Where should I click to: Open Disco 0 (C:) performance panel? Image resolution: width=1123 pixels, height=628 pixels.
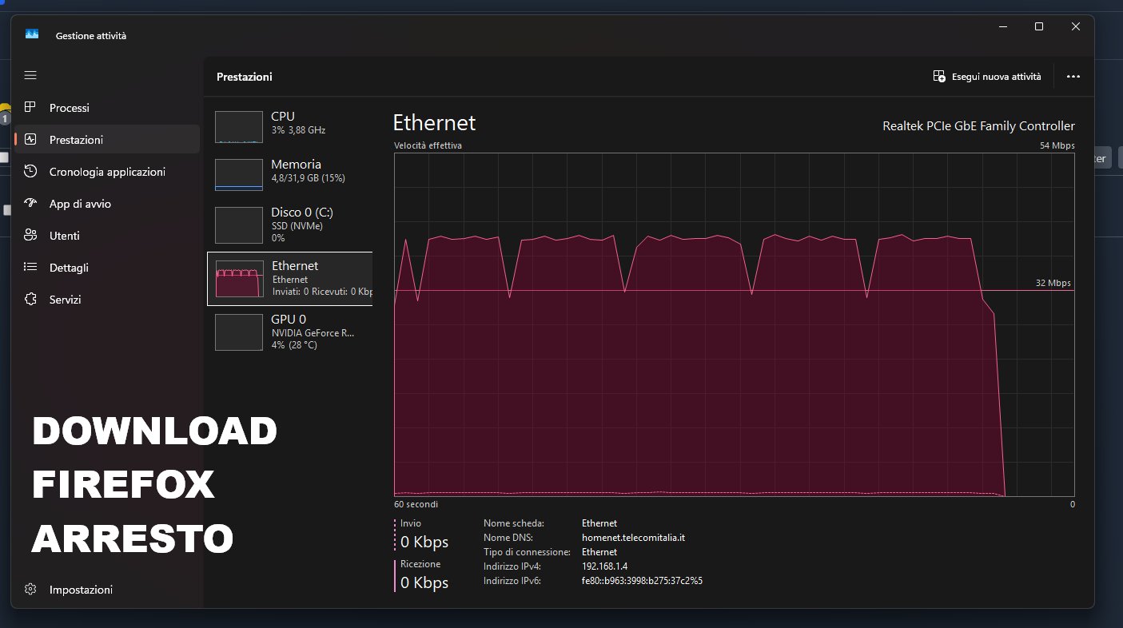coord(239,225)
